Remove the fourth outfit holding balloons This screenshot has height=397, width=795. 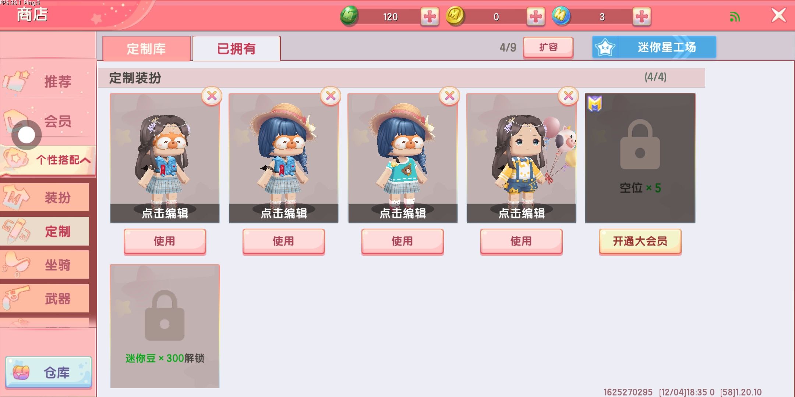(568, 96)
